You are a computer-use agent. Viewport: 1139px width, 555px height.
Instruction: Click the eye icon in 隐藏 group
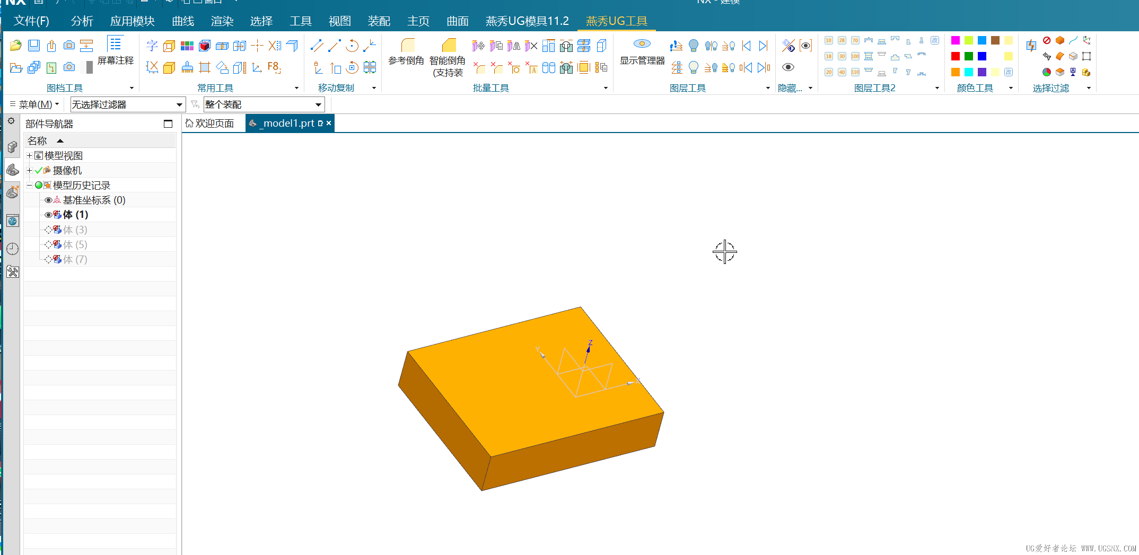click(x=788, y=67)
